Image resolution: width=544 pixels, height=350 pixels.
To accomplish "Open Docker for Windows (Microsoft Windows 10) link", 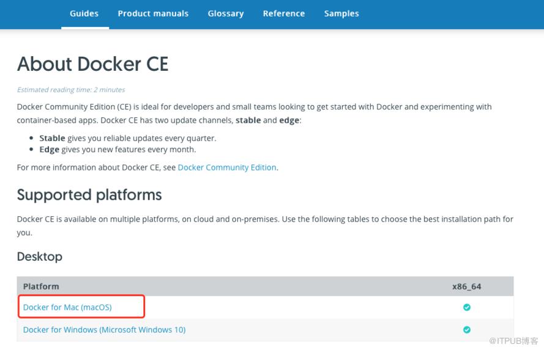I will point(104,330).
